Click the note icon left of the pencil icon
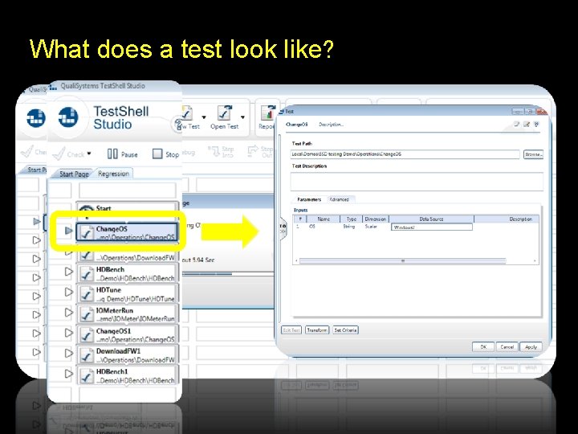The image size is (578, 434). tap(516, 125)
